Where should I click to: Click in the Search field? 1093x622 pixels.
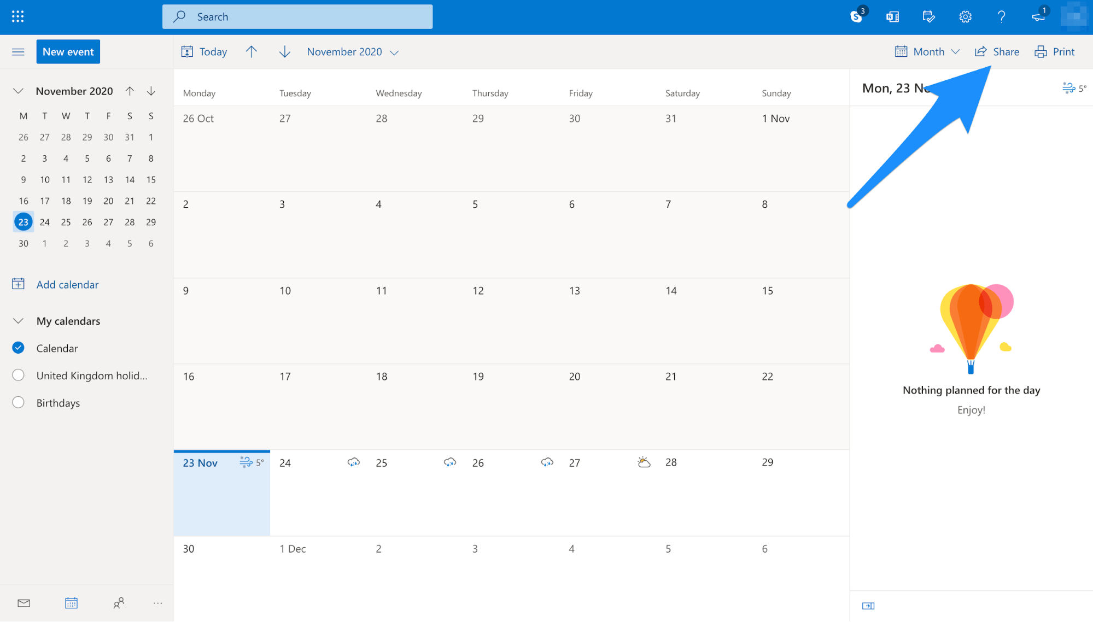pos(297,17)
